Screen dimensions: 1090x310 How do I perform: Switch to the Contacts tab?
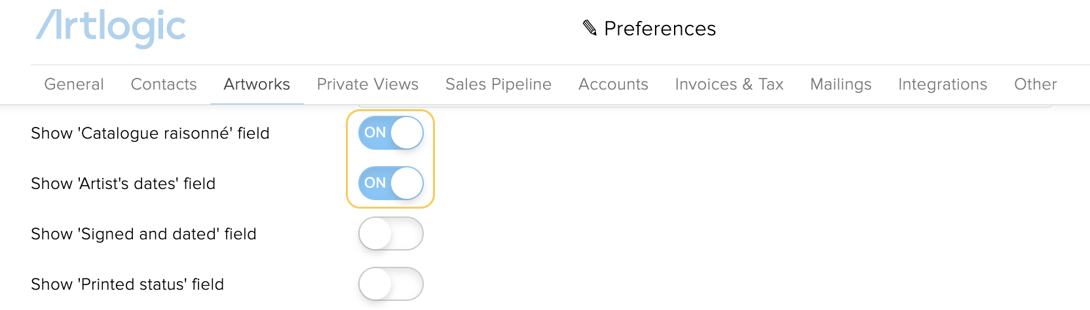pyautogui.click(x=164, y=84)
